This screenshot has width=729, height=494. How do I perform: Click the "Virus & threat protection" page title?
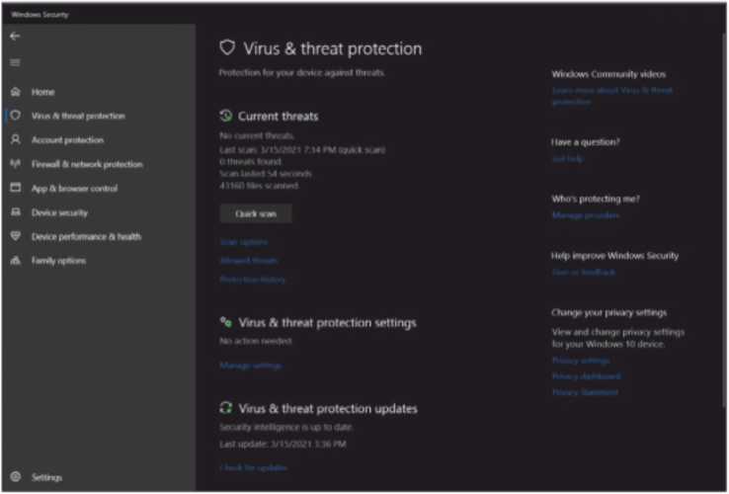point(333,48)
